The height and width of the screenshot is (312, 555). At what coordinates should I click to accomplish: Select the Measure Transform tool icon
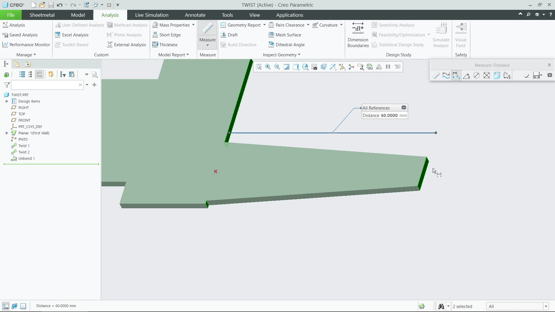click(507, 76)
